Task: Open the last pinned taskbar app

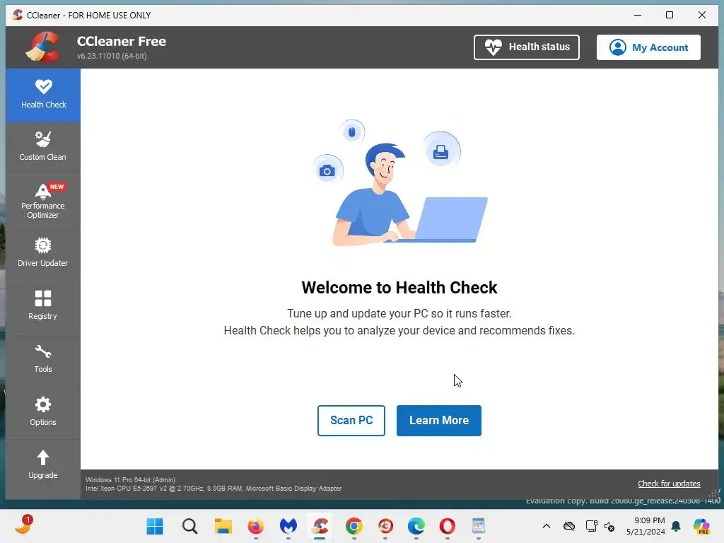Action: tap(479, 526)
